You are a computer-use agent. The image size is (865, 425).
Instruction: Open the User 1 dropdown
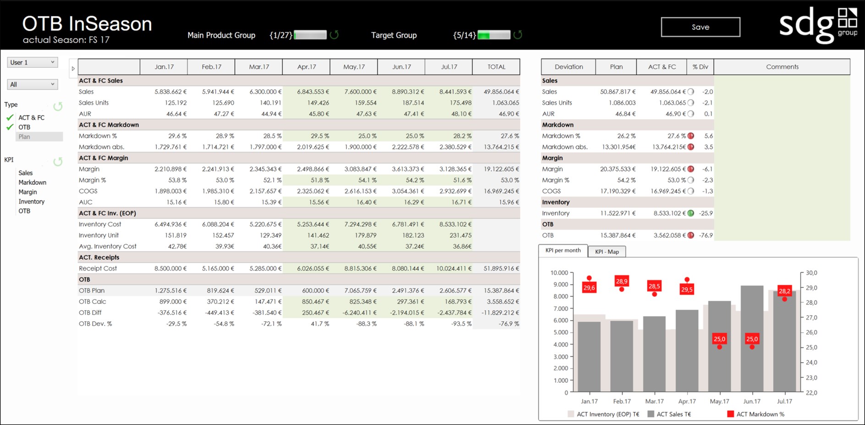tap(33, 62)
